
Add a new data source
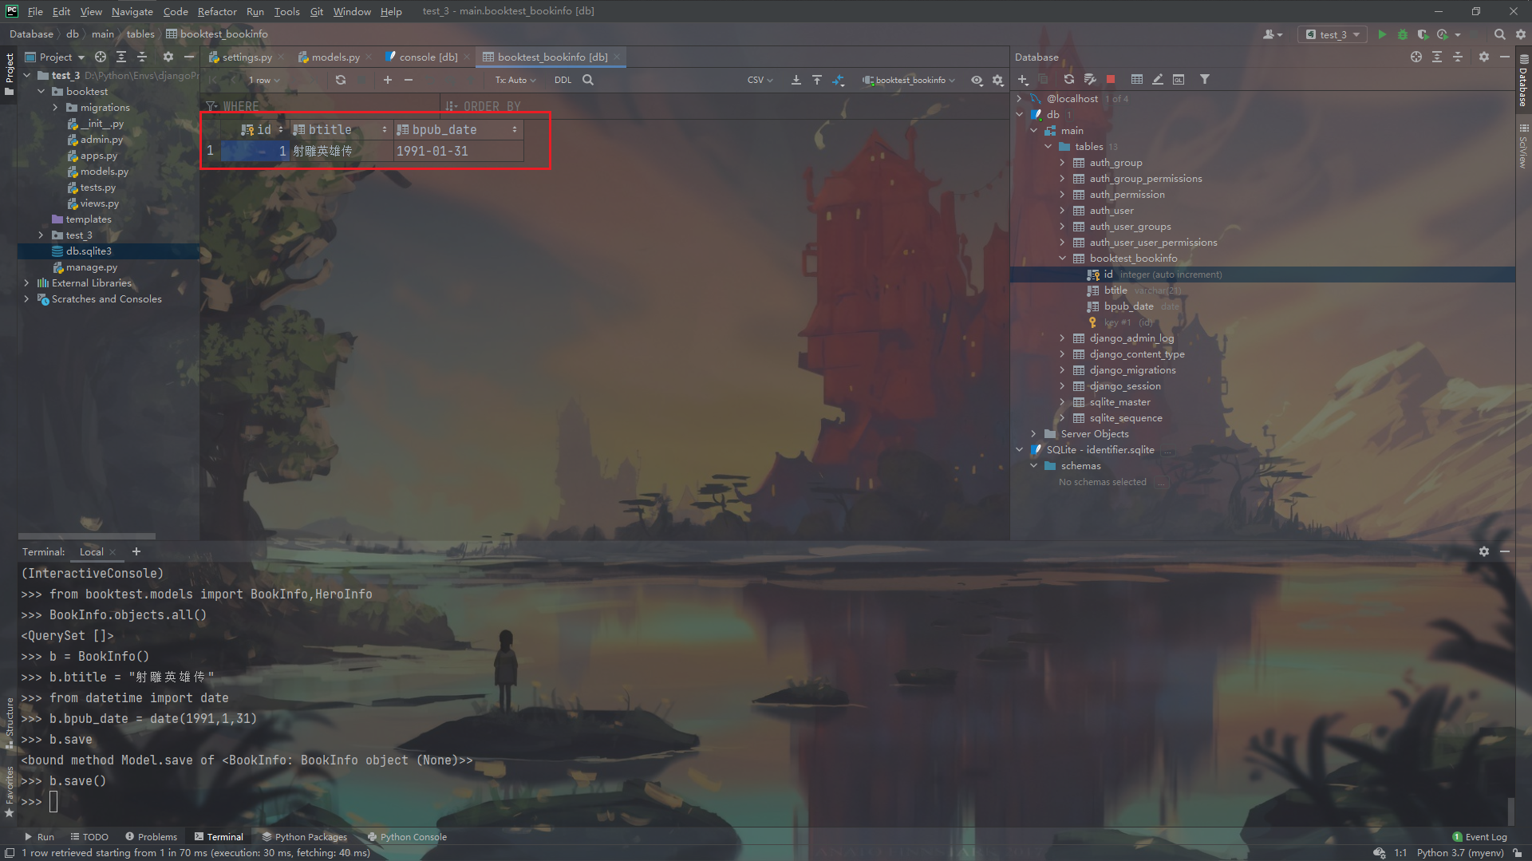[x=1023, y=79]
